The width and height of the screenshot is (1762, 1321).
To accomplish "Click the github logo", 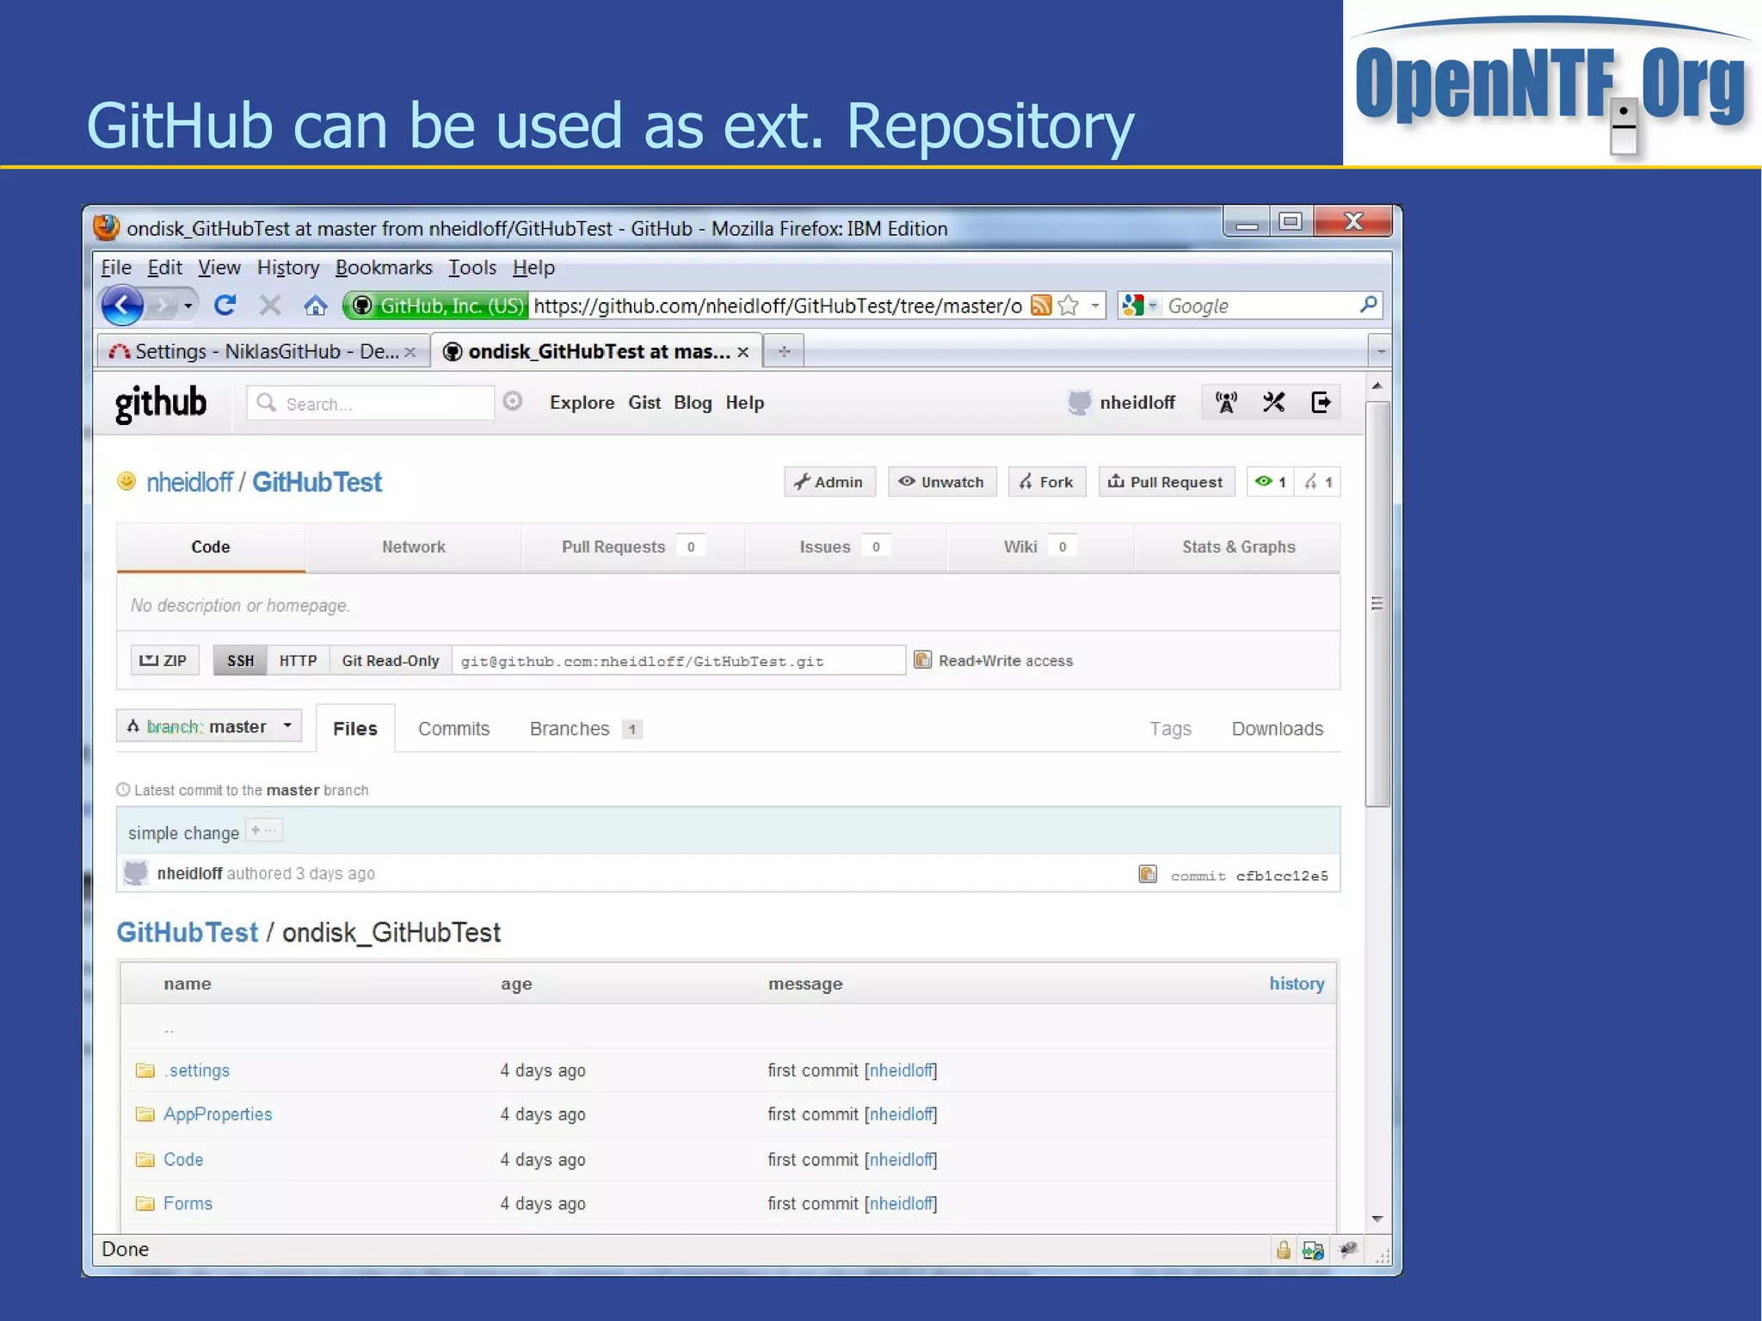I will (161, 404).
